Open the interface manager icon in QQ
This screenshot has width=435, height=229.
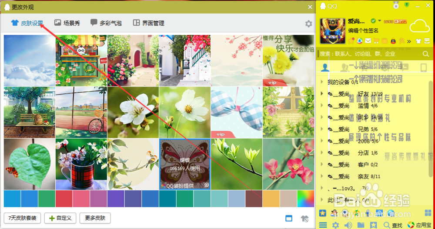[x=427, y=41]
